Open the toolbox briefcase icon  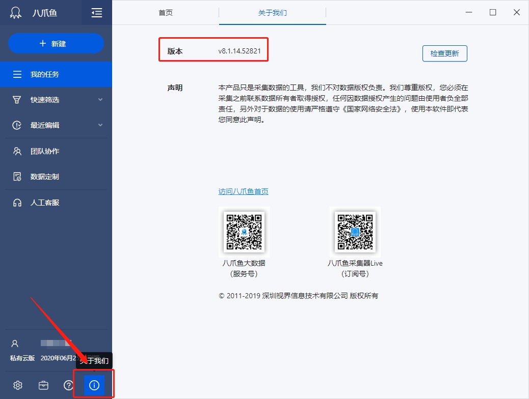point(43,385)
